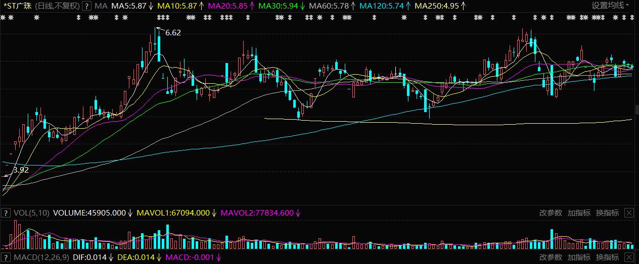The width and height of the screenshot is (639, 264).
Task: Click the 3.92 low price label
Action: (21, 170)
